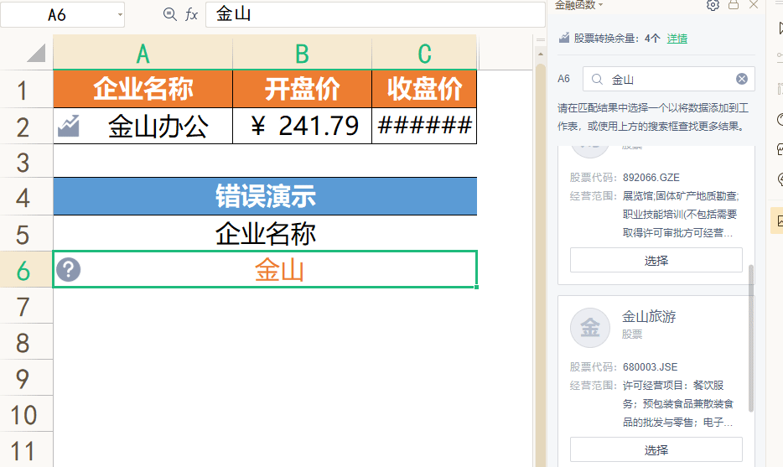Select the orange 金山 cell
783x467 pixels.
click(x=265, y=270)
